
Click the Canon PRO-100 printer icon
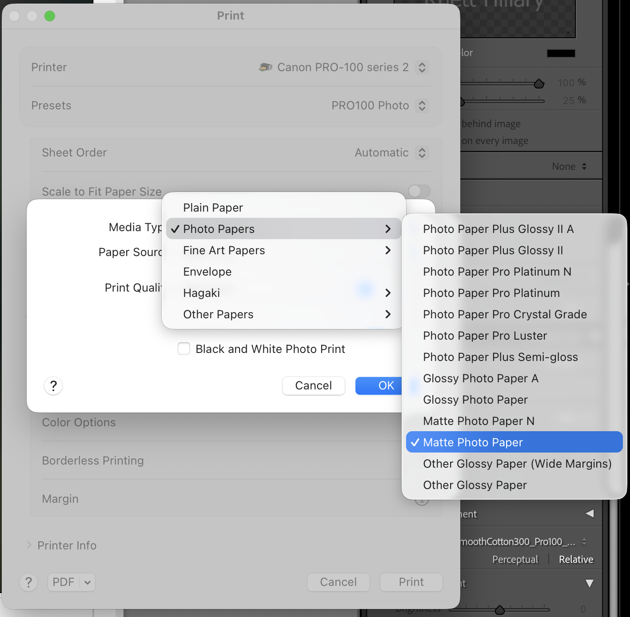265,67
